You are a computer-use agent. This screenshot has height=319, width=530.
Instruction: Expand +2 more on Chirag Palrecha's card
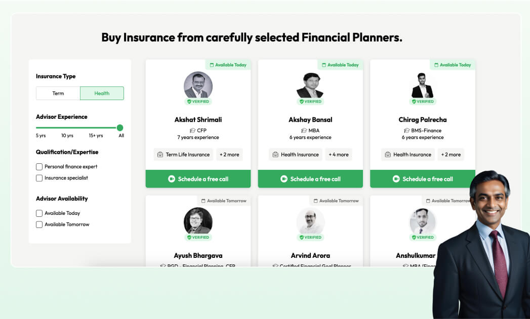point(451,155)
